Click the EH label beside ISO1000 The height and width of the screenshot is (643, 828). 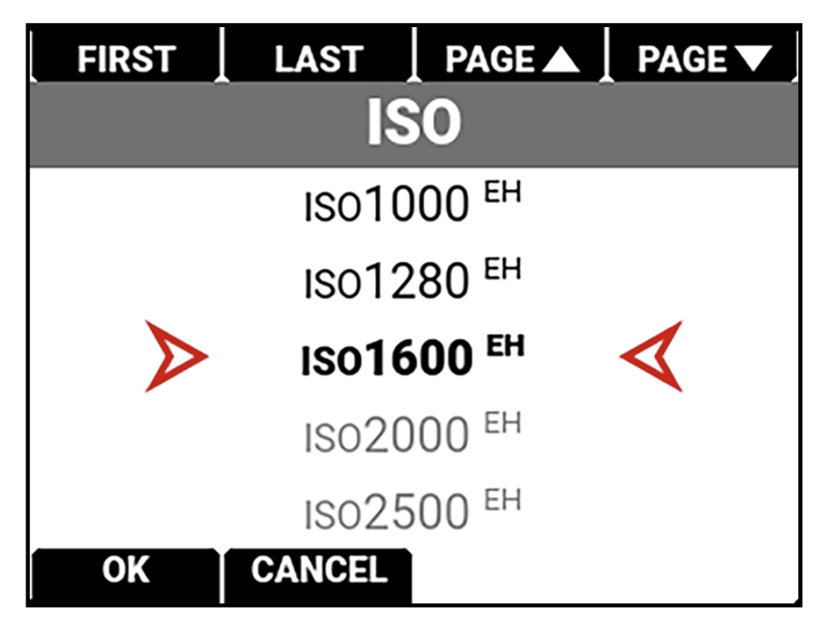(503, 193)
